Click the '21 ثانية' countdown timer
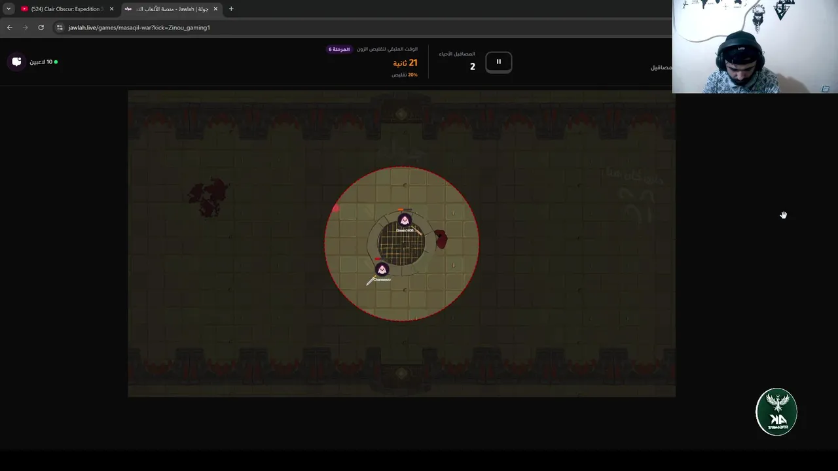 pyautogui.click(x=405, y=63)
